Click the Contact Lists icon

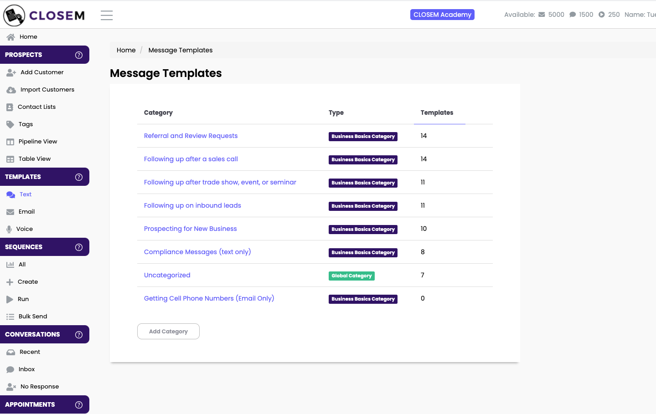pos(10,107)
